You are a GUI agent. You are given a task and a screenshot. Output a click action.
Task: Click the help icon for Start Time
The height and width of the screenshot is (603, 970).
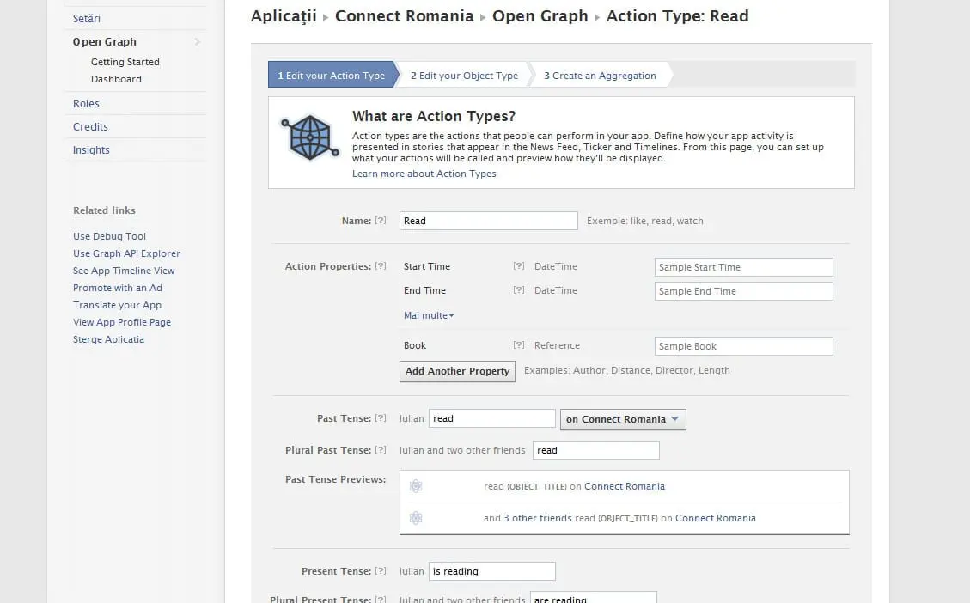[518, 266]
